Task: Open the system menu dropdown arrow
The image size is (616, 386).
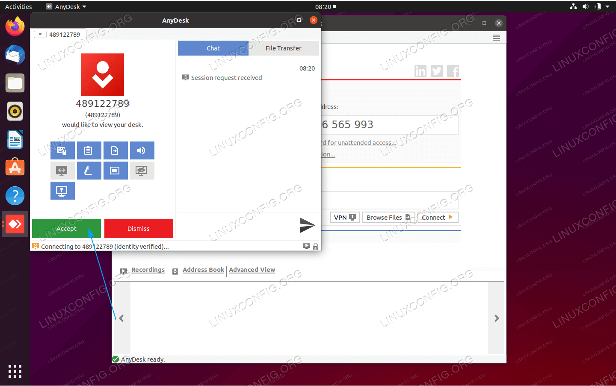Action: (607, 6)
